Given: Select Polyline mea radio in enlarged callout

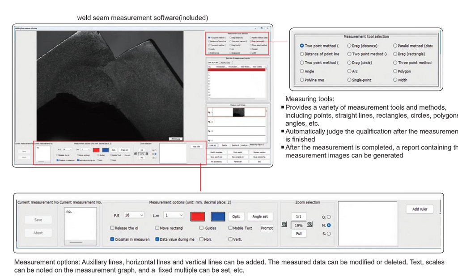Looking at the screenshot, I should 302,80.
